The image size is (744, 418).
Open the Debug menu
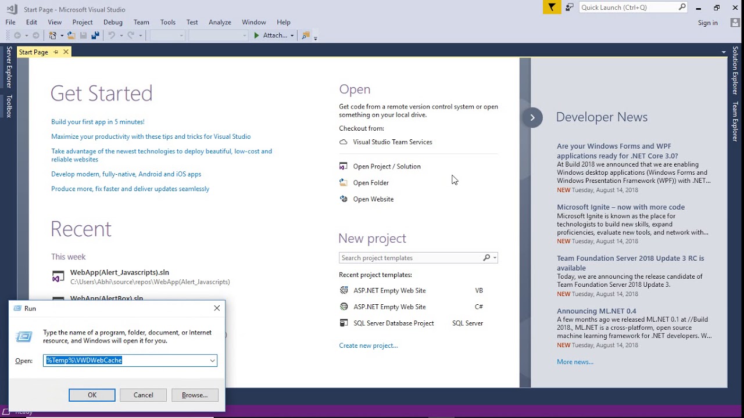pyautogui.click(x=113, y=22)
